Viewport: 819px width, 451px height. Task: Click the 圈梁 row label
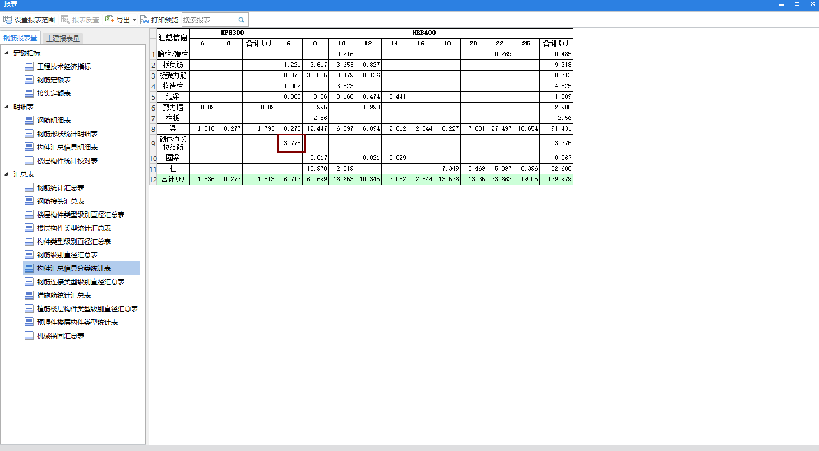tap(173, 158)
